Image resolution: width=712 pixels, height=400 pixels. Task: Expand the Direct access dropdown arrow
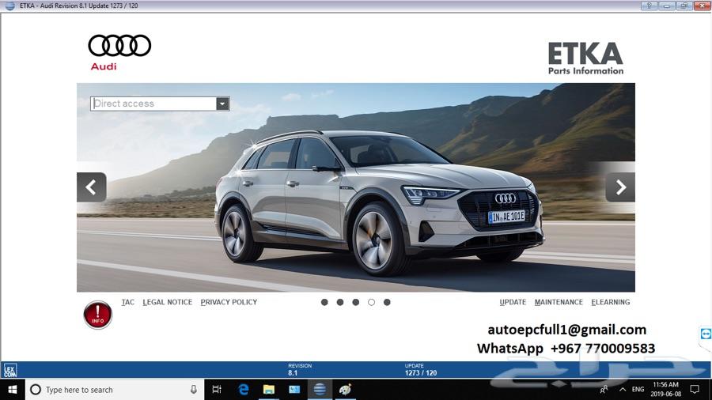click(x=222, y=104)
